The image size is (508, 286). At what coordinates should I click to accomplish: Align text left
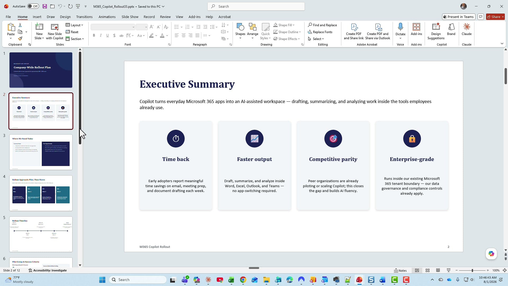(176, 35)
